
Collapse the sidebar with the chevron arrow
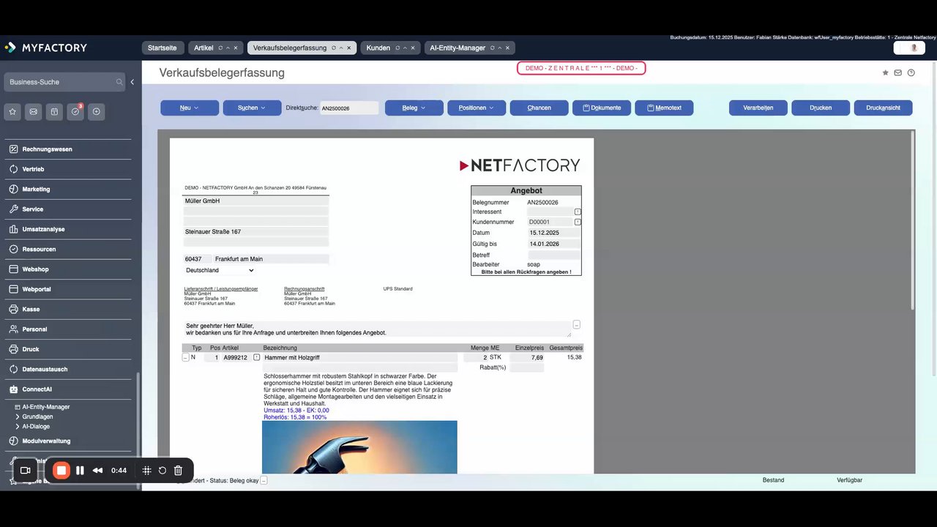[x=132, y=82]
